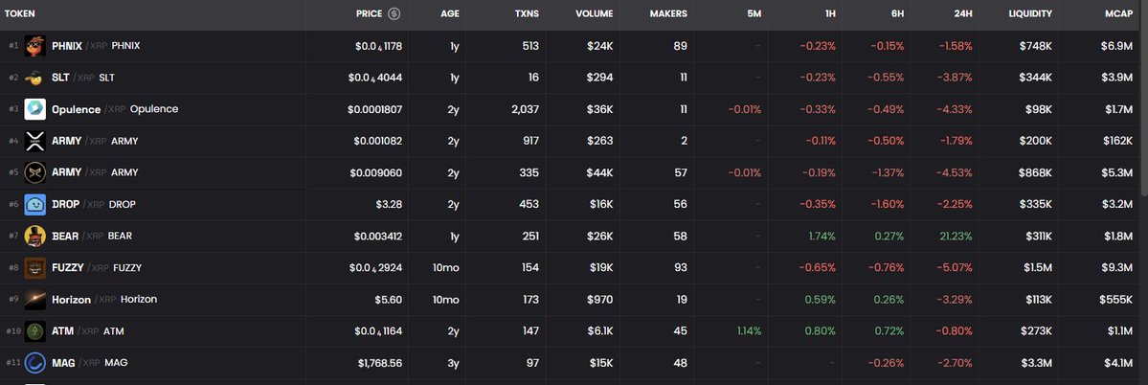Click the Opulence token logo

click(x=34, y=109)
